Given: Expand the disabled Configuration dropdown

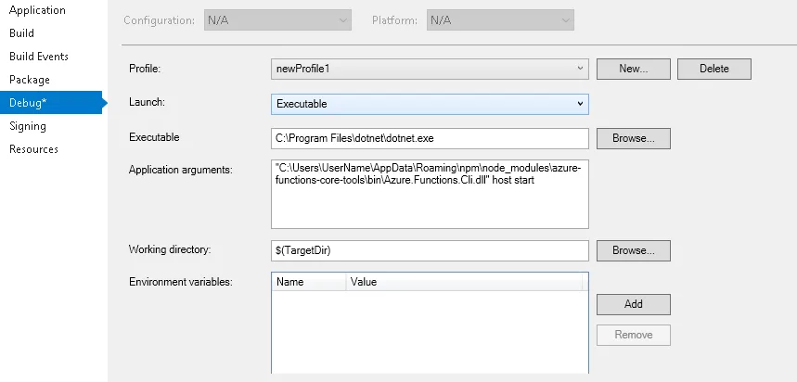Looking at the screenshot, I should pos(277,19).
